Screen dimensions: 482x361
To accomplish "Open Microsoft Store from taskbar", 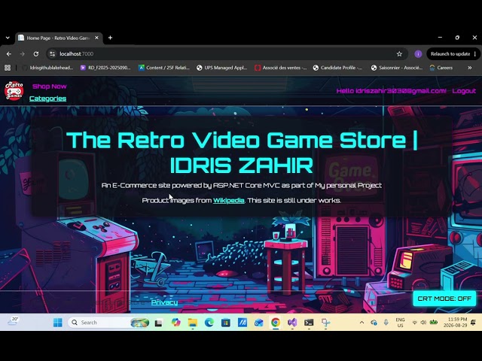I will pyautogui.click(x=226, y=323).
